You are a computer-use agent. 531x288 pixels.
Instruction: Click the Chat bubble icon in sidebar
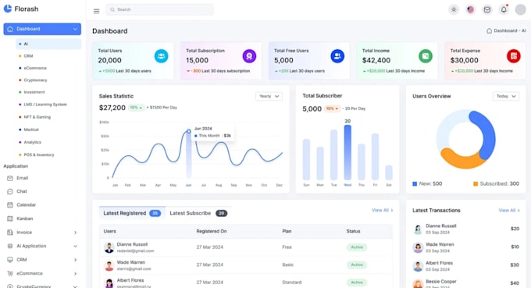pos(10,191)
